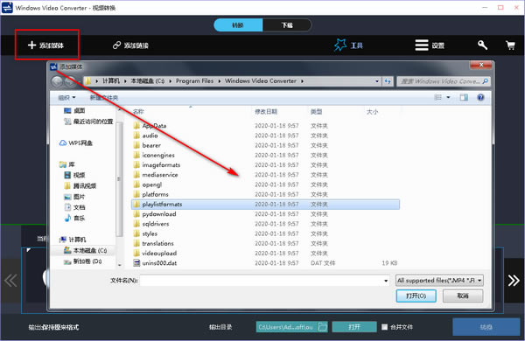The height and width of the screenshot is (341, 525).
Task: Click the Add Link chain icon
Action: click(116, 45)
